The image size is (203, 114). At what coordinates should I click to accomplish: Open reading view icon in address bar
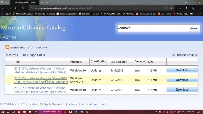coord(166,8)
